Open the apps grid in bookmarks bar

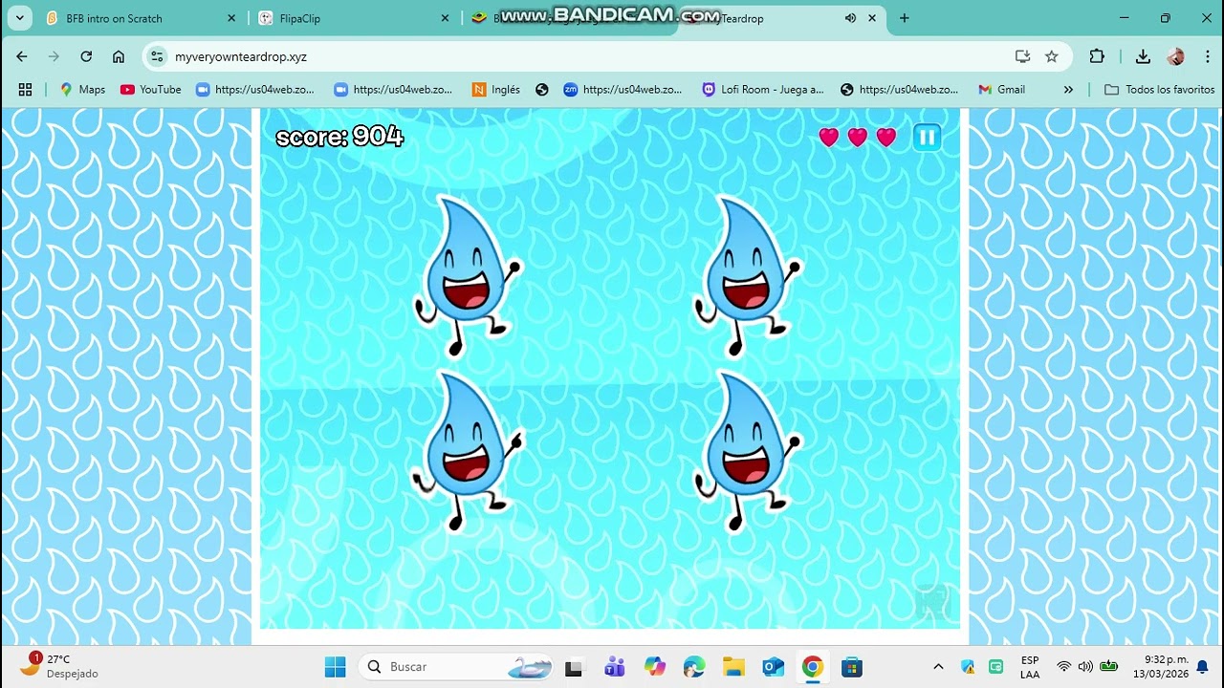25,89
